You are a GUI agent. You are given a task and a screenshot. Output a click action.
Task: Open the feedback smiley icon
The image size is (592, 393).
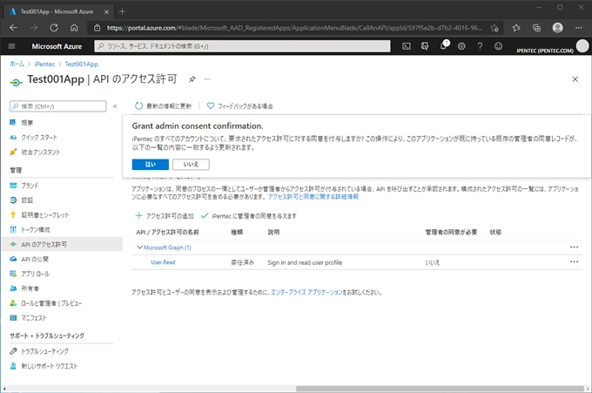(x=498, y=46)
